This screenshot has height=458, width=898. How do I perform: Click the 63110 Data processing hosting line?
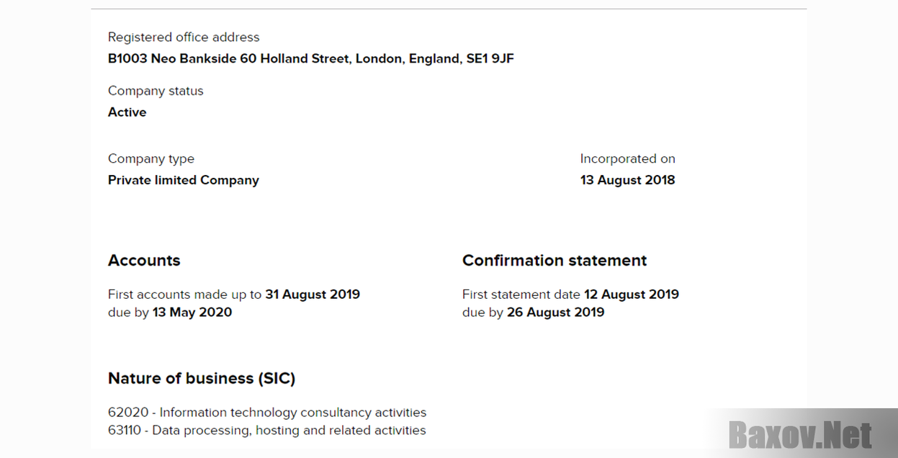267,431
